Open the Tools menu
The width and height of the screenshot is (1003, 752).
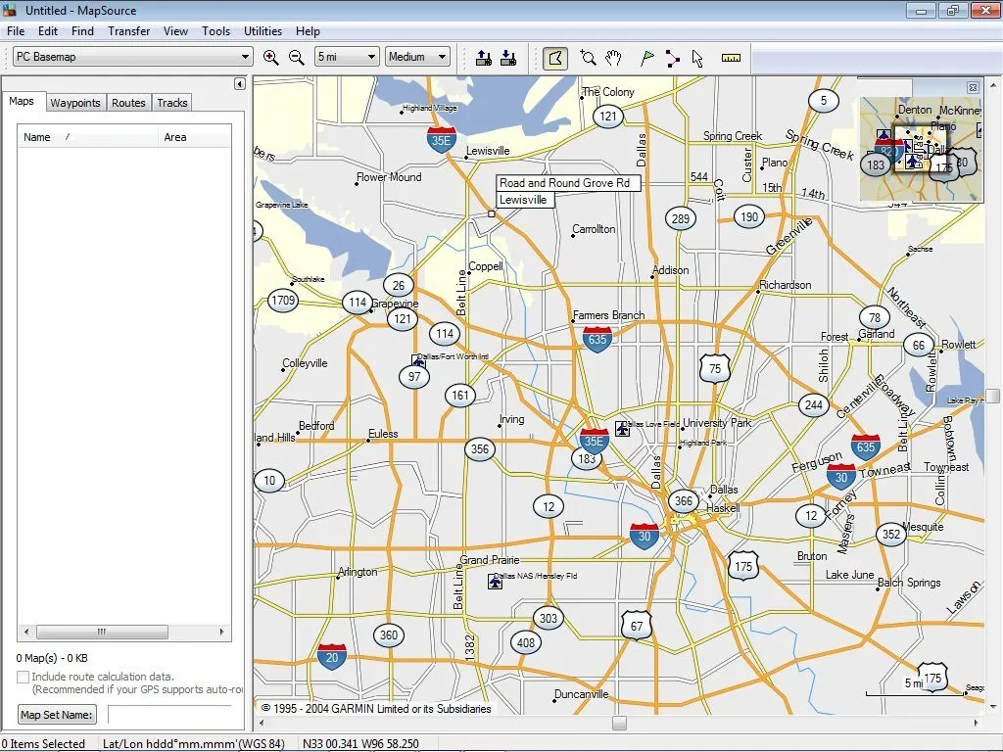pos(215,31)
